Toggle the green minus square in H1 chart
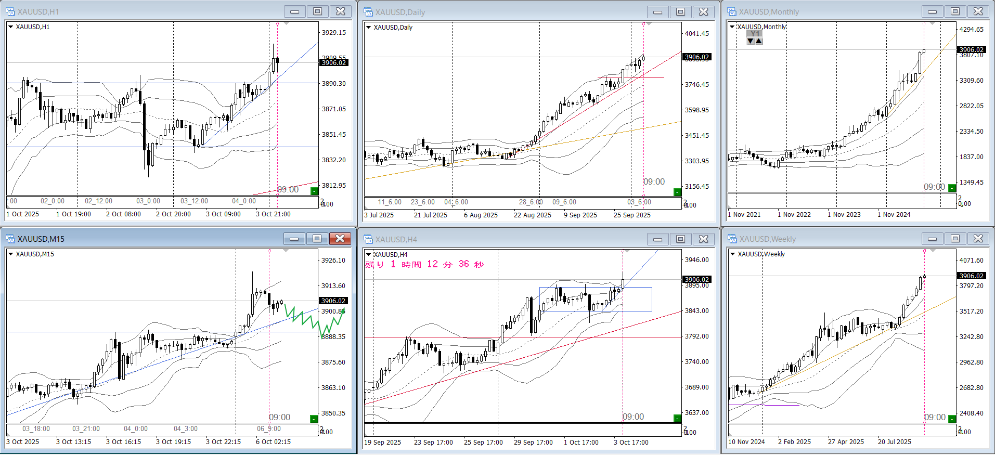 coord(314,191)
